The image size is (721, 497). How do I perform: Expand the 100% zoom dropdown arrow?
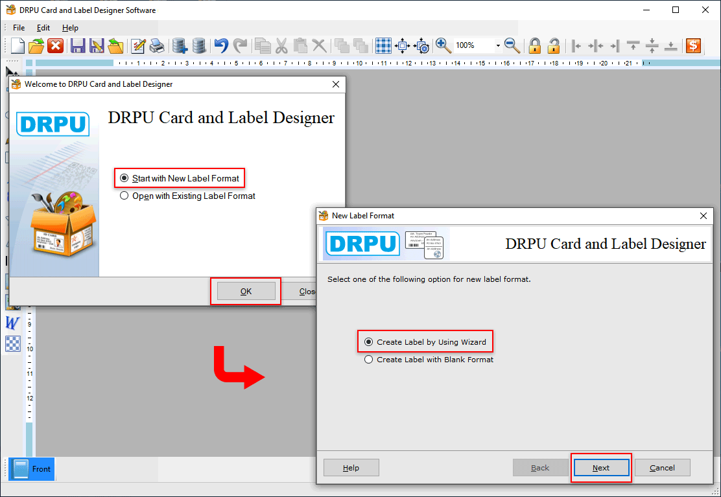point(497,45)
